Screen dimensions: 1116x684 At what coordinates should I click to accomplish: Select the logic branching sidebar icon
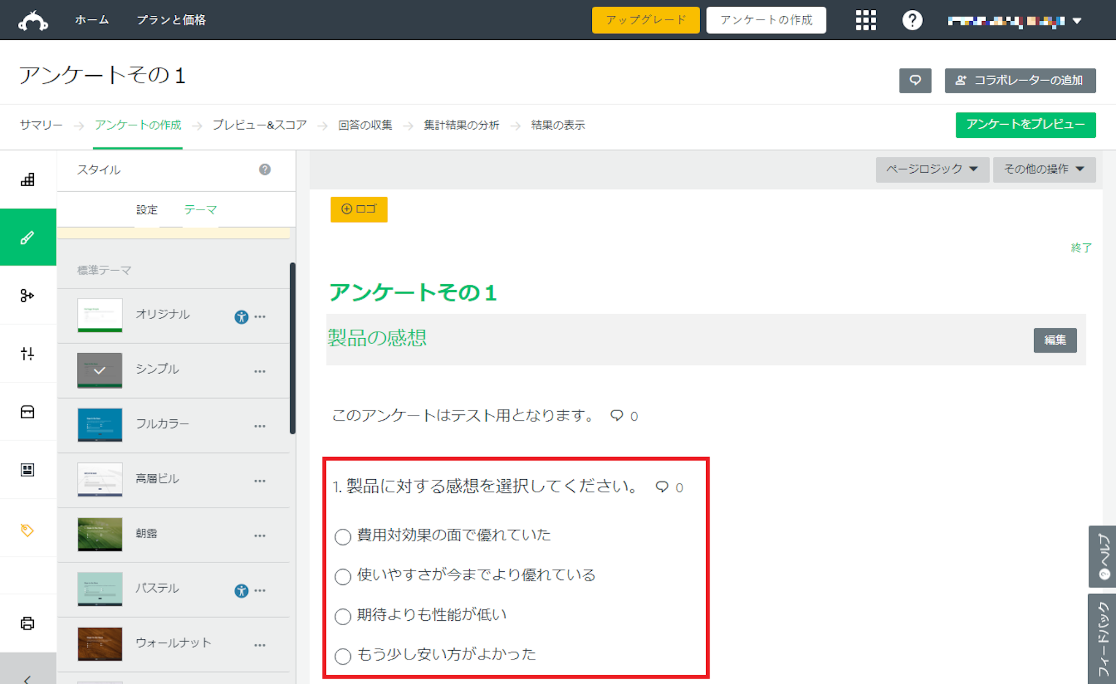point(27,295)
